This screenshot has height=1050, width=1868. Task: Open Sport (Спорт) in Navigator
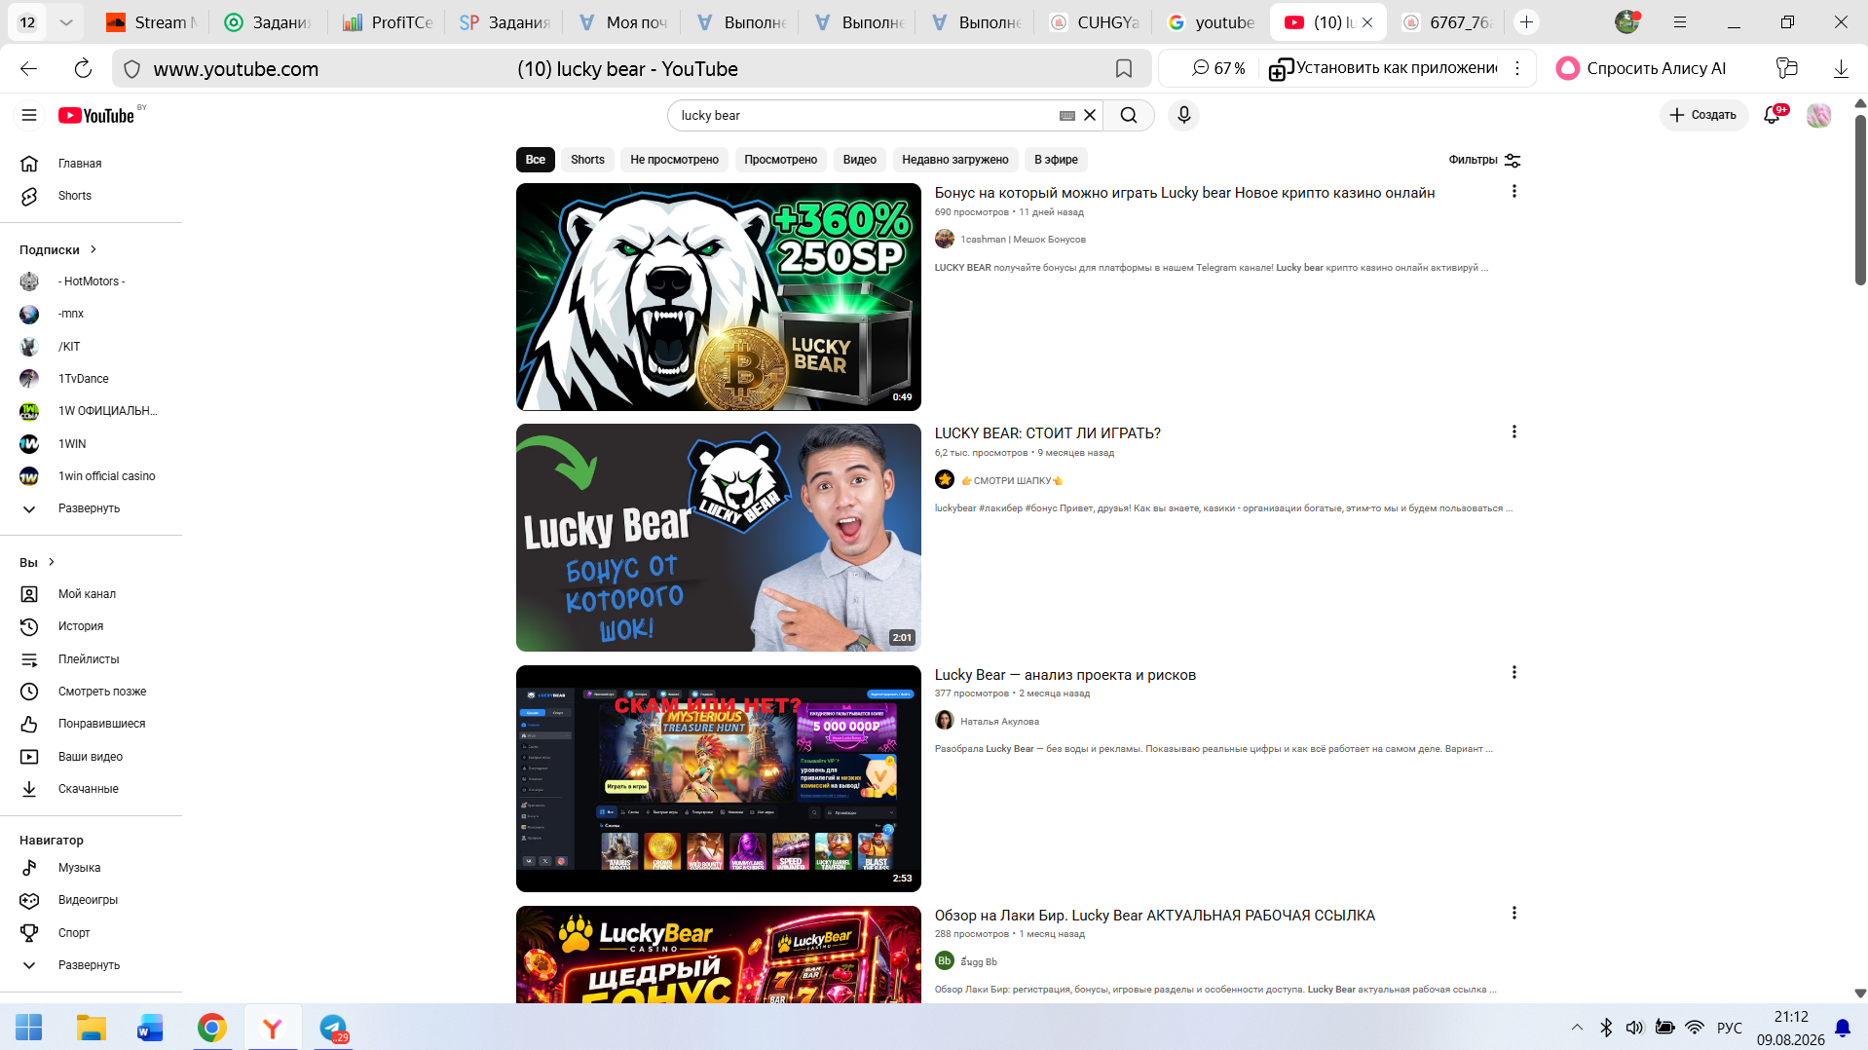(74, 933)
